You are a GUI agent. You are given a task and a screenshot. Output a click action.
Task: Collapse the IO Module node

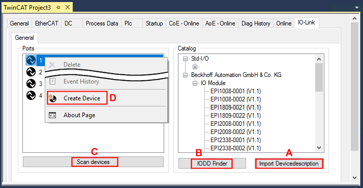pos(195,84)
